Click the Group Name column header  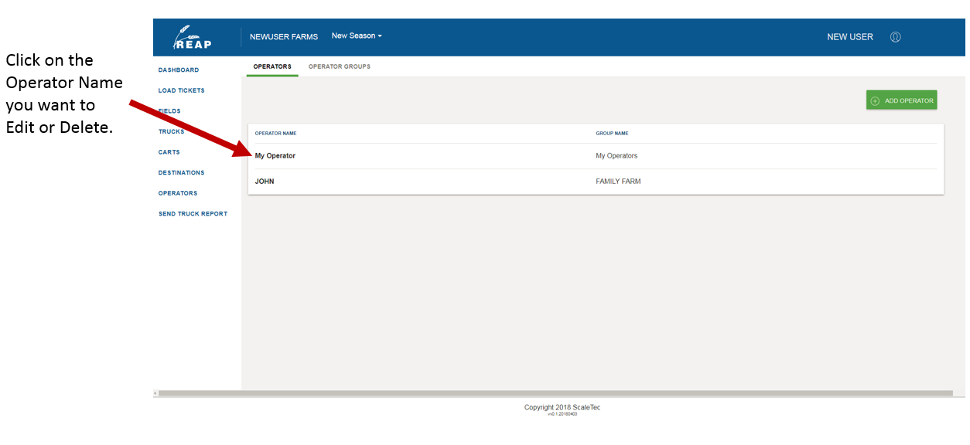[612, 134]
